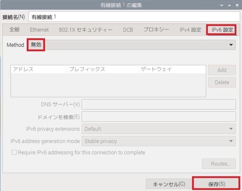This screenshot has height=191, width=242.
Task: Go to the プロキシー tab
Action: click(x=156, y=30)
